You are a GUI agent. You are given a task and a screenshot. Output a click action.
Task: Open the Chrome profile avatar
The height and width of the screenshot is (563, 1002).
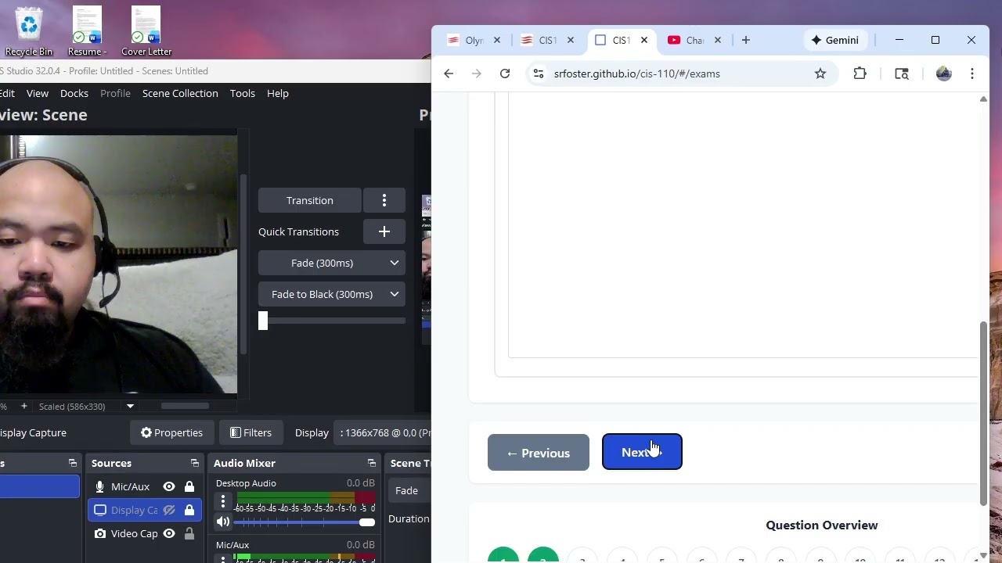coord(944,74)
